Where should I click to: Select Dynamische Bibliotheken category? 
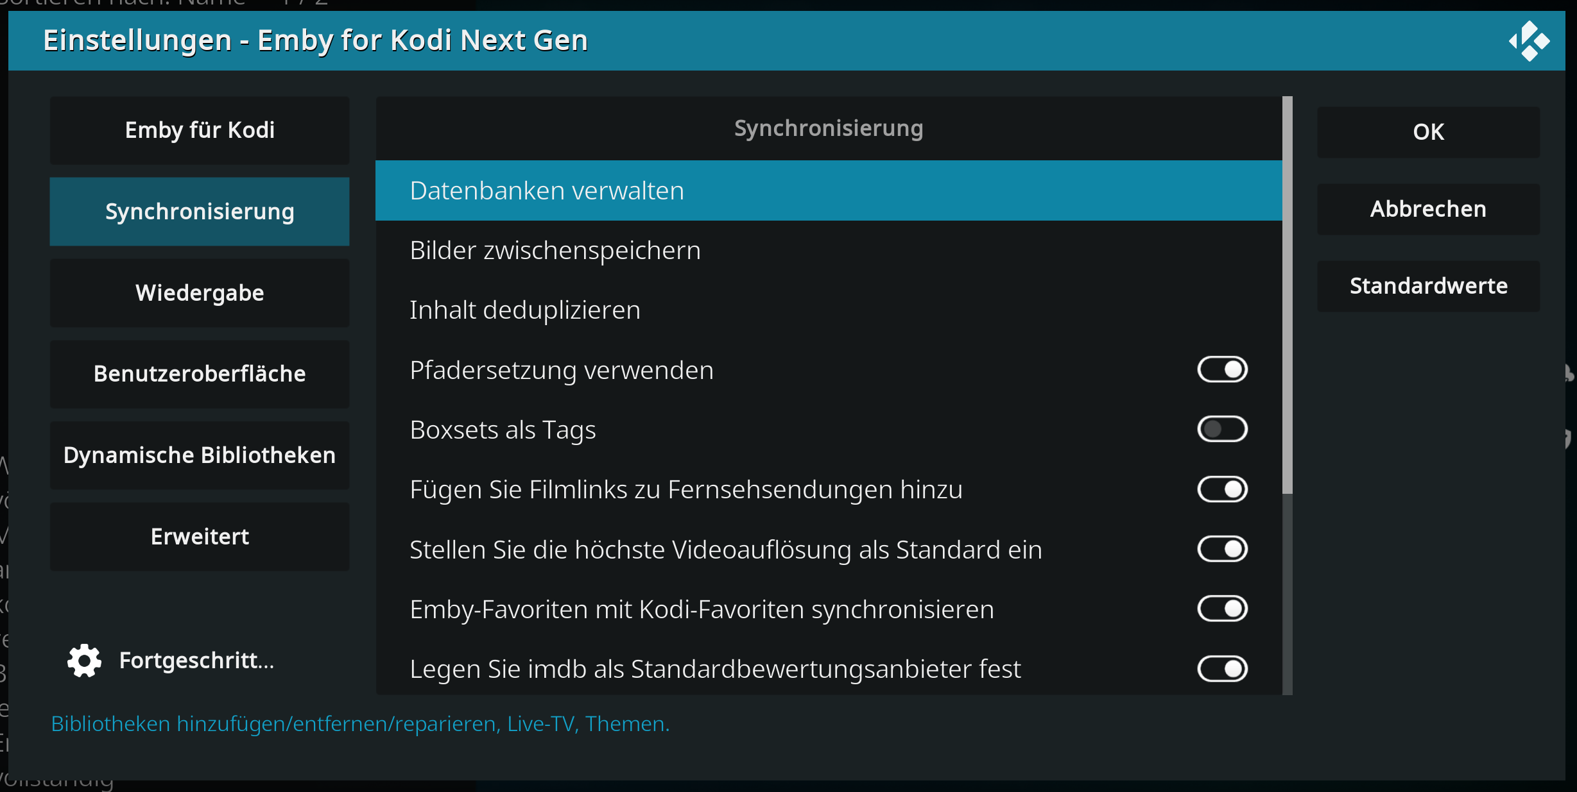pos(200,455)
